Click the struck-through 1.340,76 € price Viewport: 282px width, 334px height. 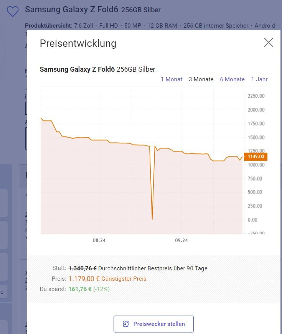click(82, 268)
